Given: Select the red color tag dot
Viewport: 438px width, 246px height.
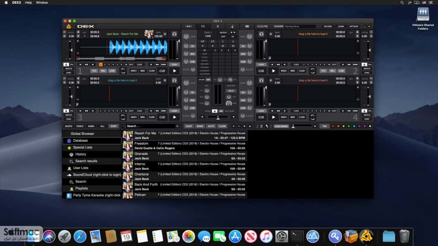Looking at the screenshot, I should point(332,126).
